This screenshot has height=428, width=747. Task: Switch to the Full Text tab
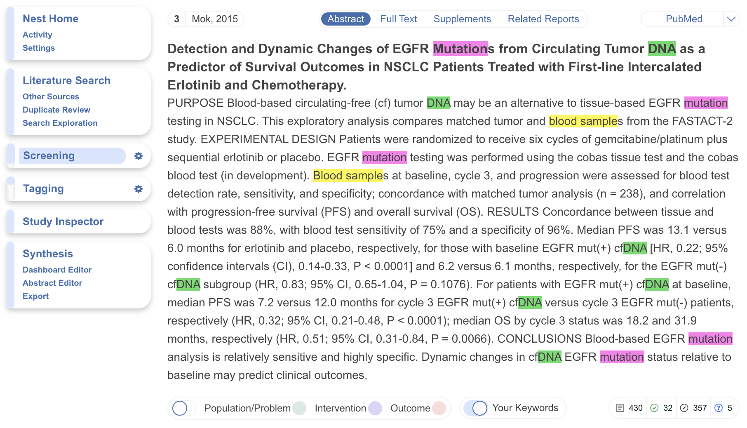399,19
